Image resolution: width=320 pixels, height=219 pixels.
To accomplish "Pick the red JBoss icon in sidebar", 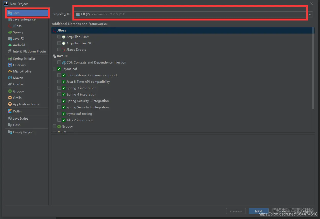I will (10, 26).
